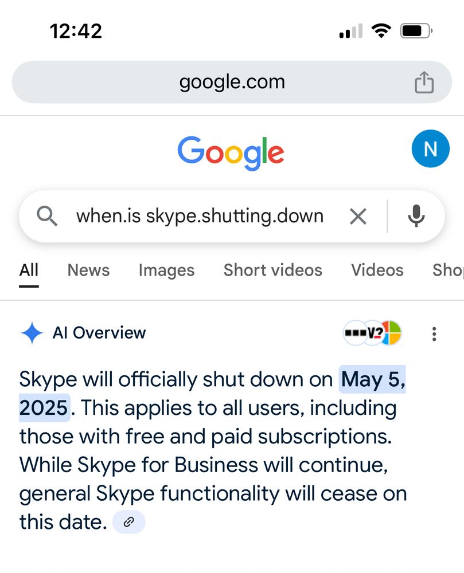This screenshot has height=573, width=464.
Task: Switch to the News tab
Action: coord(88,270)
